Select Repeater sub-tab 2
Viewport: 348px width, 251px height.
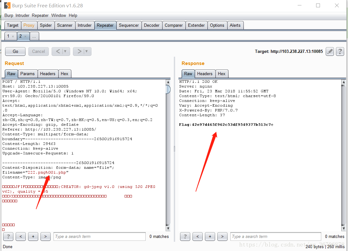23,36
